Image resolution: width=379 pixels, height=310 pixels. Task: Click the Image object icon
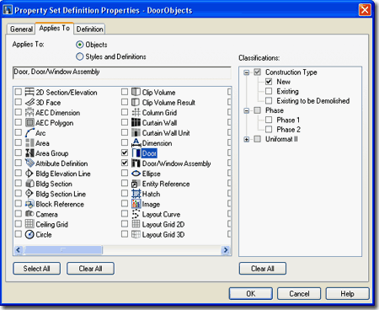click(136, 204)
